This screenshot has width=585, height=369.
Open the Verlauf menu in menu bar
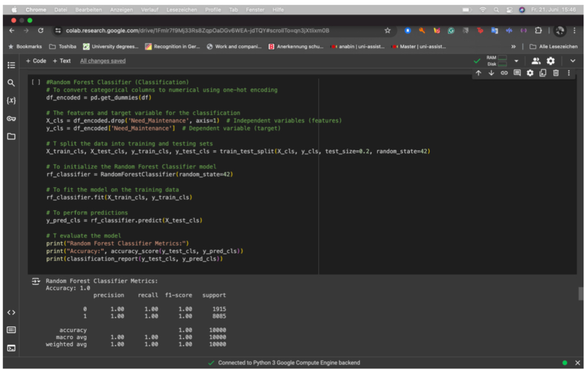pos(149,9)
